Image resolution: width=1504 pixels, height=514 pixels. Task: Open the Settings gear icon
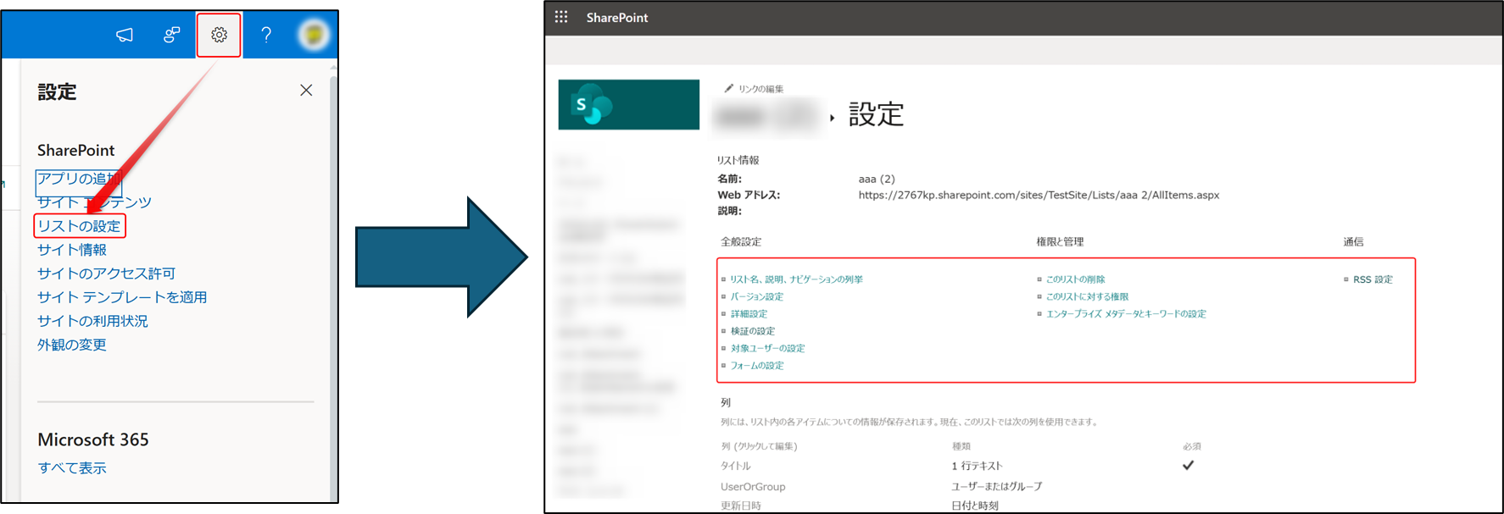[220, 35]
